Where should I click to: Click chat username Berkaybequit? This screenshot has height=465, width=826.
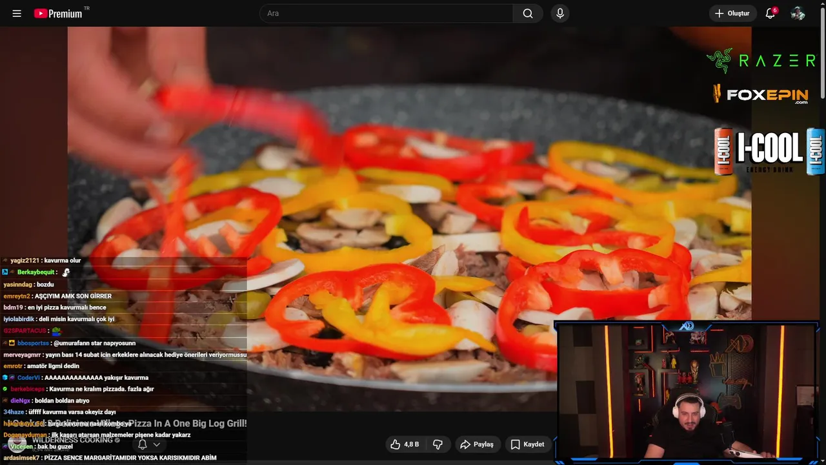point(36,273)
